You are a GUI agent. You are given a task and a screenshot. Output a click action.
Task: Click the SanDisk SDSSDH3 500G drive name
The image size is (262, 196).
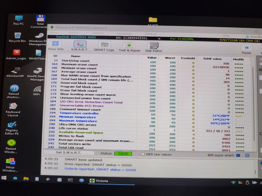76,37
